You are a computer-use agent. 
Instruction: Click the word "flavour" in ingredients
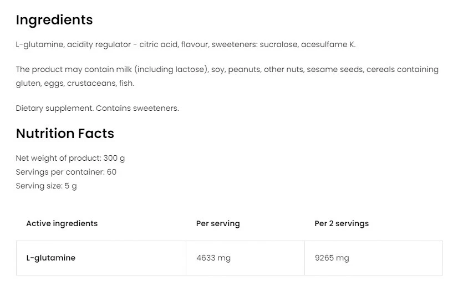195,44
